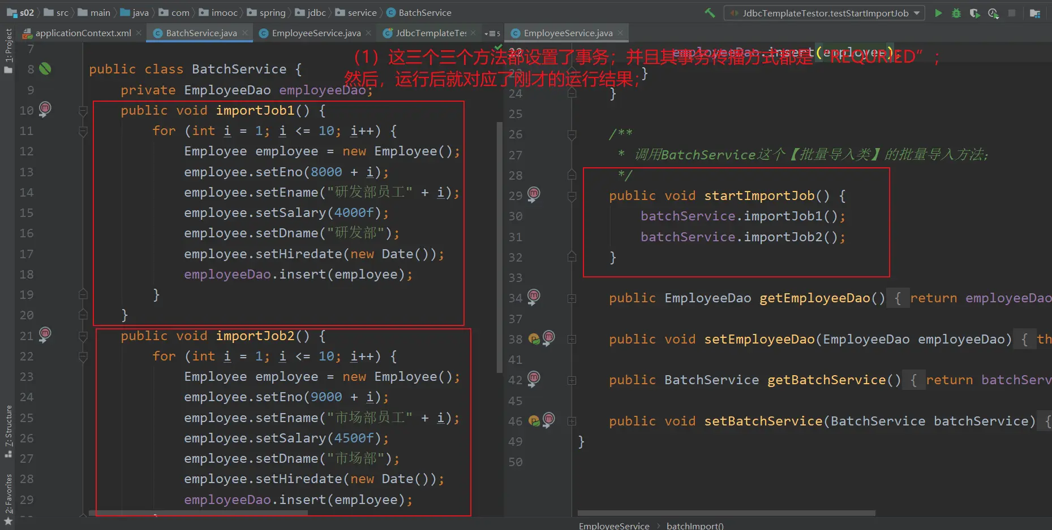
Task: Click the Build project hammer icon
Action: (x=710, y=12)
